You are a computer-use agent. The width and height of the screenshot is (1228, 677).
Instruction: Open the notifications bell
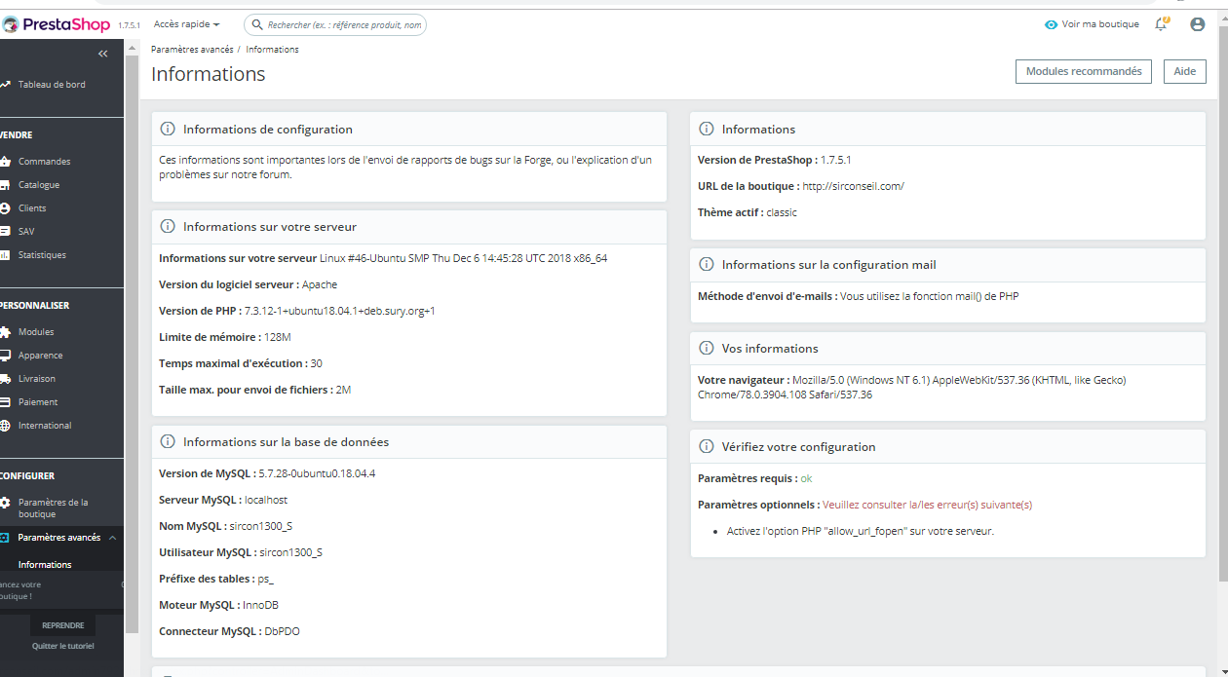click(x=1161, y=24)
